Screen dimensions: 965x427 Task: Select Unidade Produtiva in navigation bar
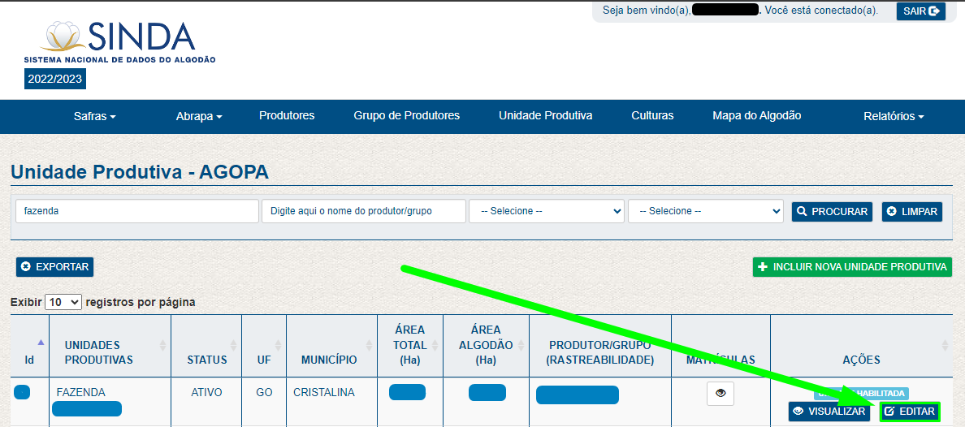click(x=545, y=115)
